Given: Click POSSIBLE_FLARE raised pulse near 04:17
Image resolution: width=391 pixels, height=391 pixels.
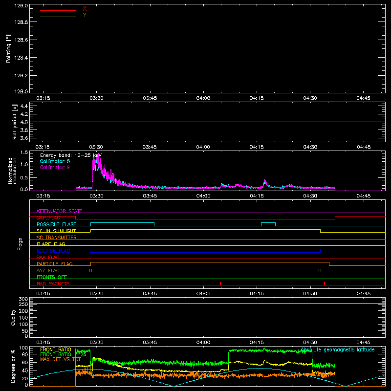Looking at the screenshot, I should (268, 223).
